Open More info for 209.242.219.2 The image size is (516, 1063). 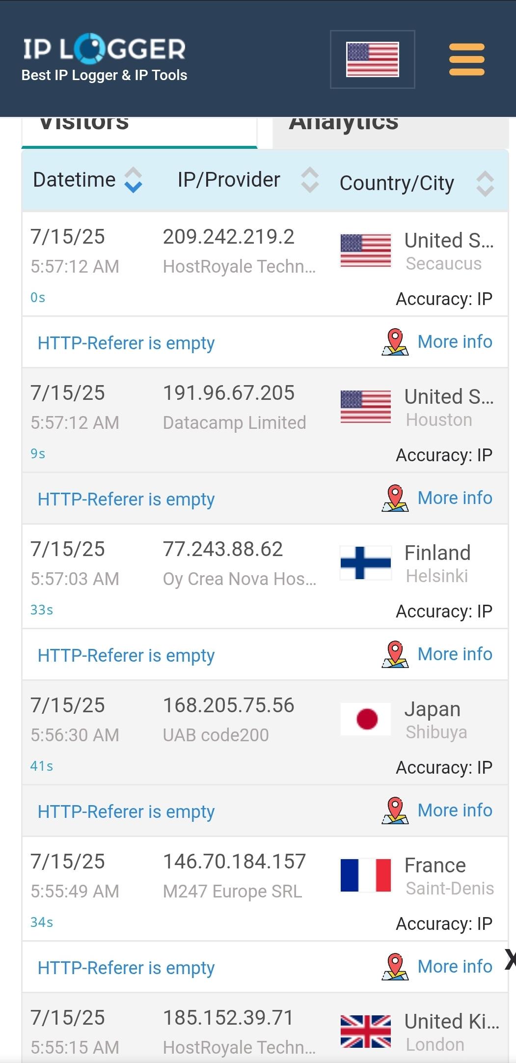[455, 342]
